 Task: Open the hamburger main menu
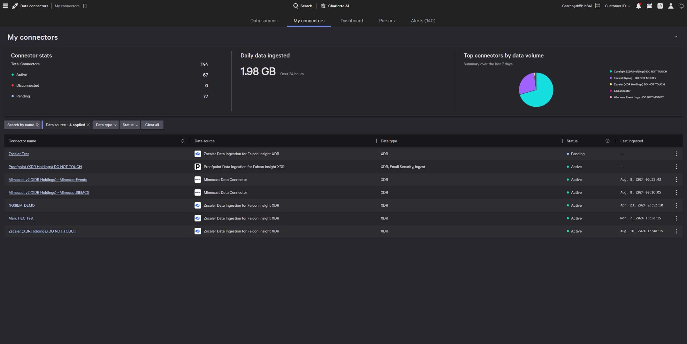click(x=5, y=6)
